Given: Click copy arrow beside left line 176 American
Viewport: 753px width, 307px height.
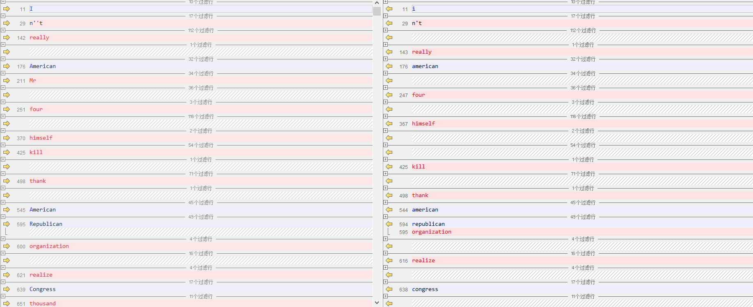Looking at the screenshot, I should coord(7,66).
